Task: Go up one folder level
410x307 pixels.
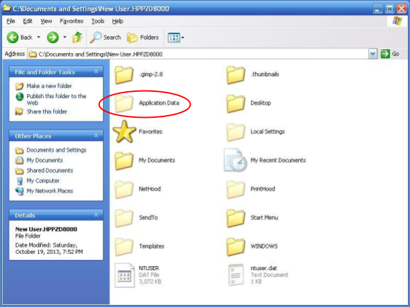Action: click(77, 37)
